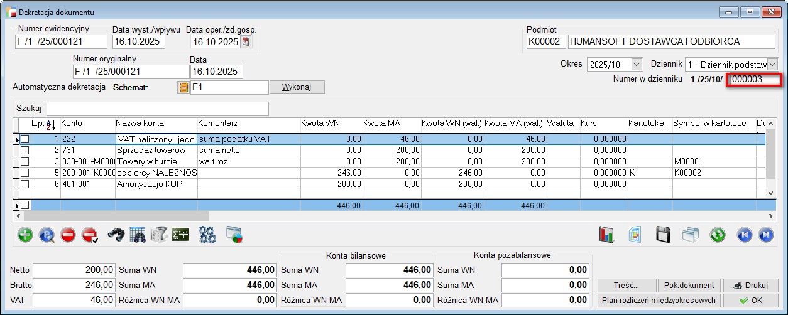The width and height of the screenshot is (788, 315).
Task: Open calendar next to Data oper./zd.gosp.
Action: click(246, 42)
